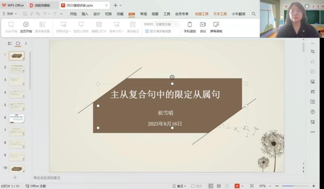Switch to the 找稻壳模板 tab

[x=42, y=5]
